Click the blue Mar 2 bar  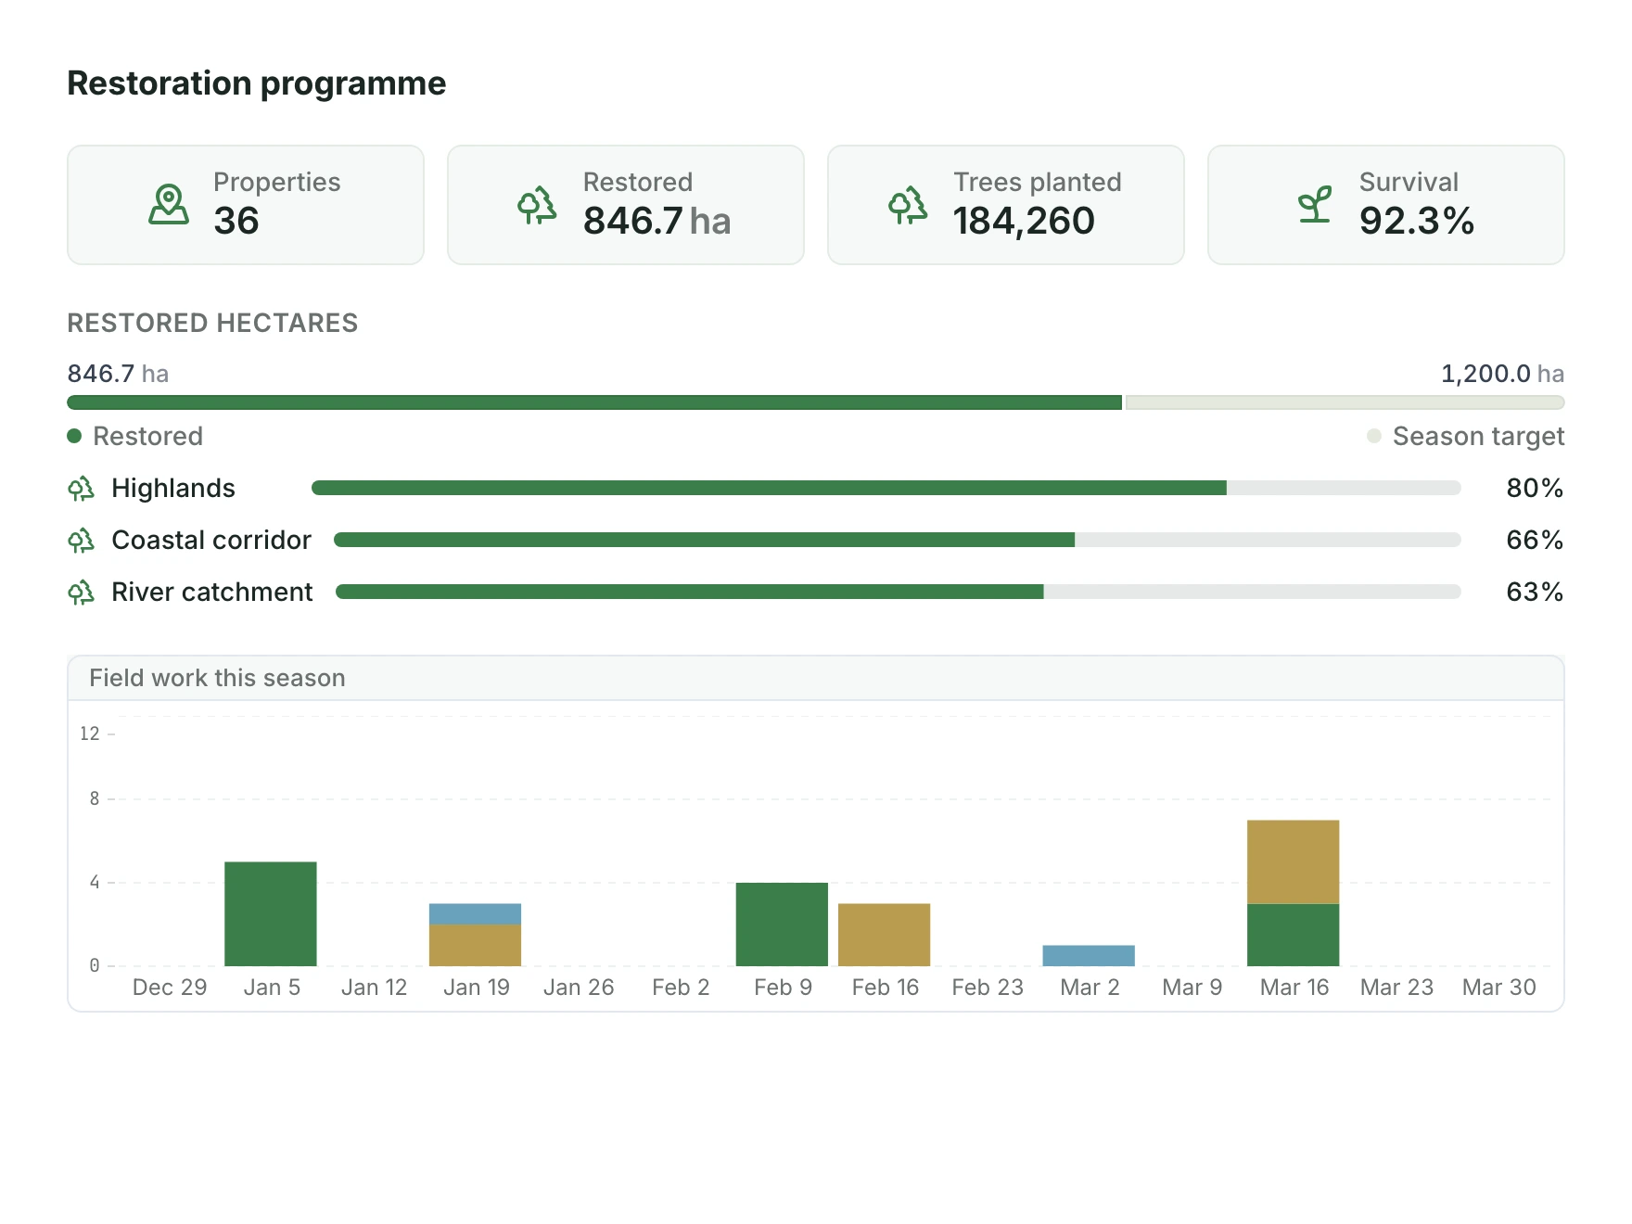(1089, 956)
